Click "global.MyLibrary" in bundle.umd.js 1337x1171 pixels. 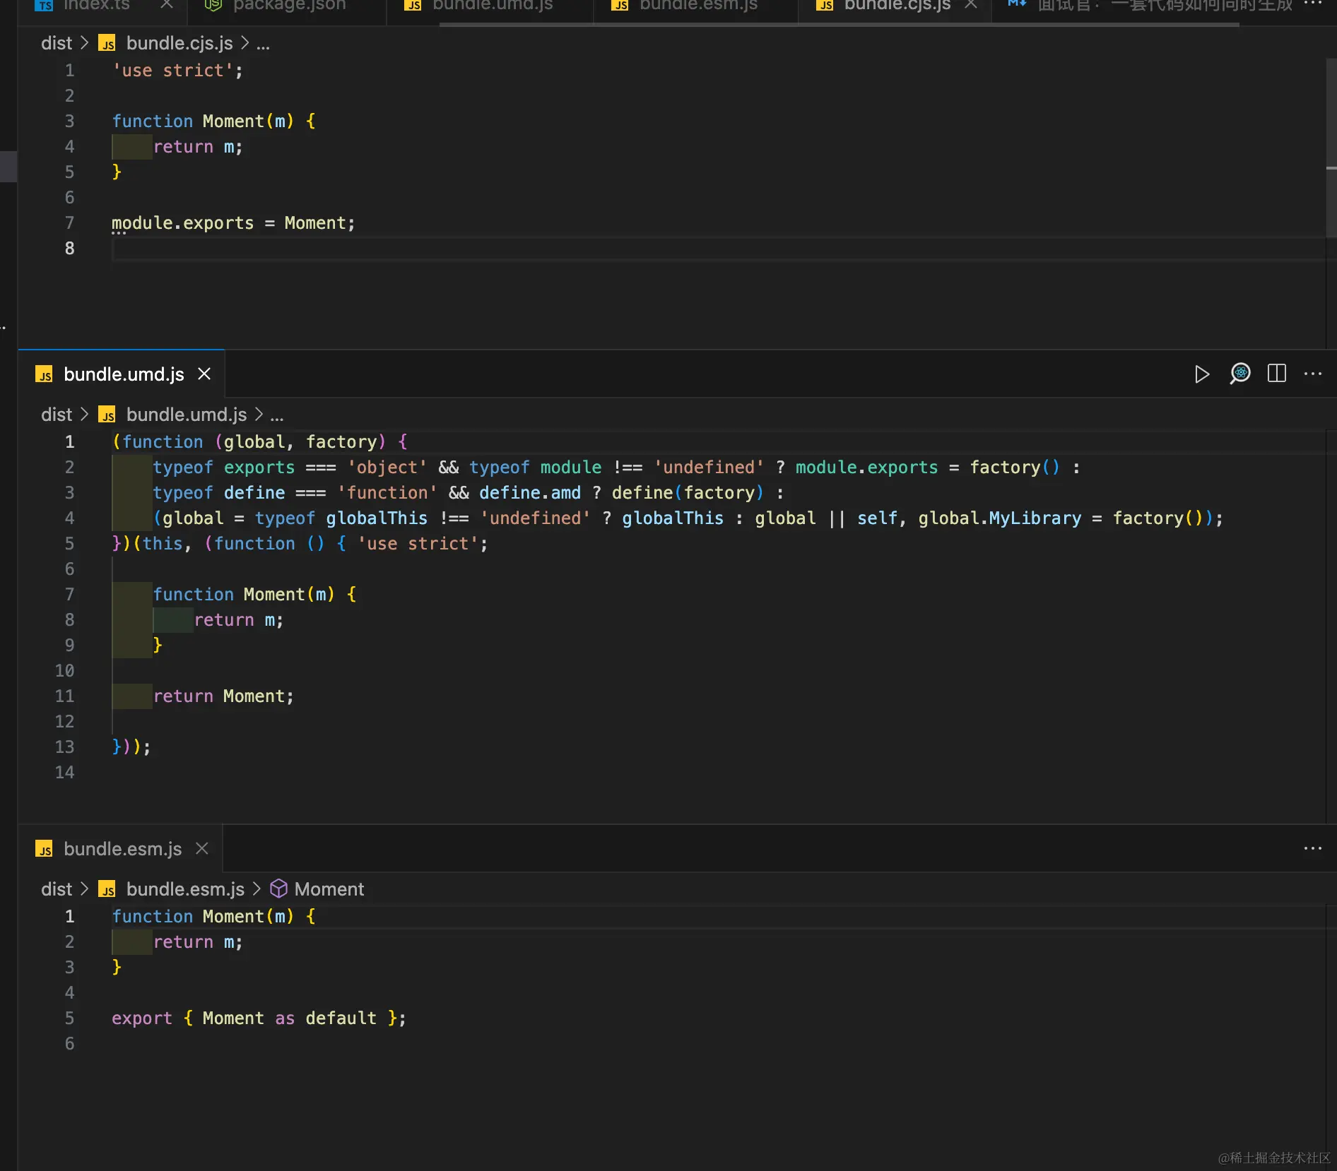(1000, 518)
